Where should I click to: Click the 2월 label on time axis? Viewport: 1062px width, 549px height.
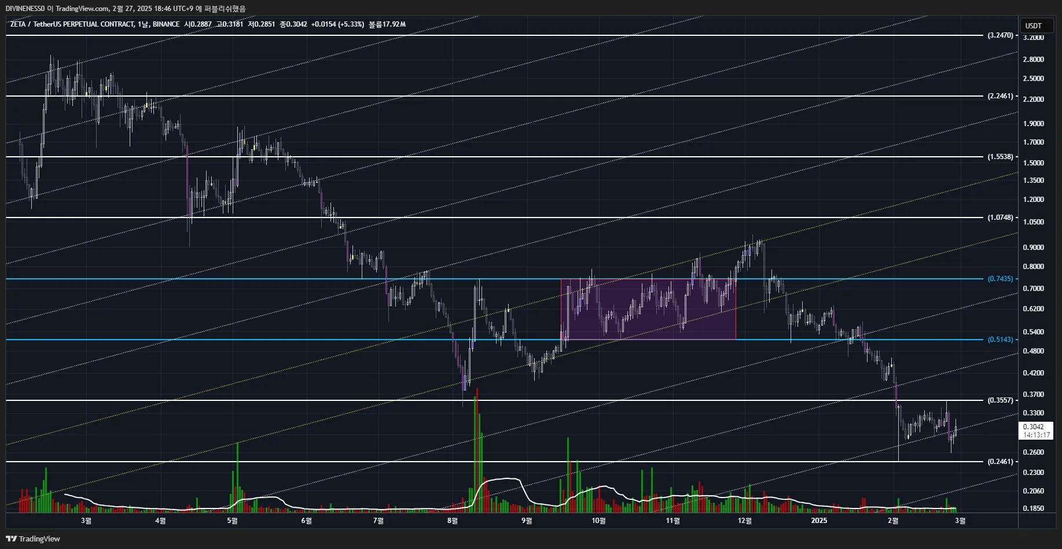pos(893,521)
